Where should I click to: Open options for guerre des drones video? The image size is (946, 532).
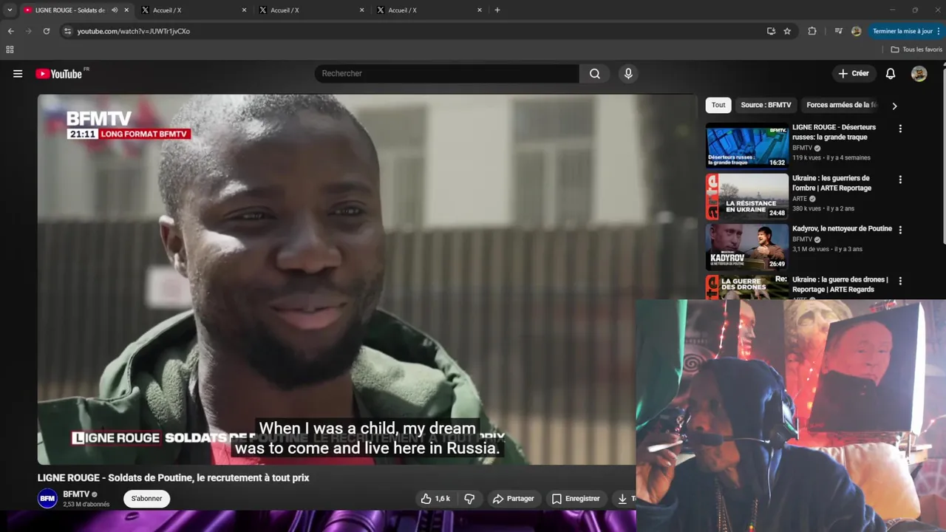(x=900, y=281)
